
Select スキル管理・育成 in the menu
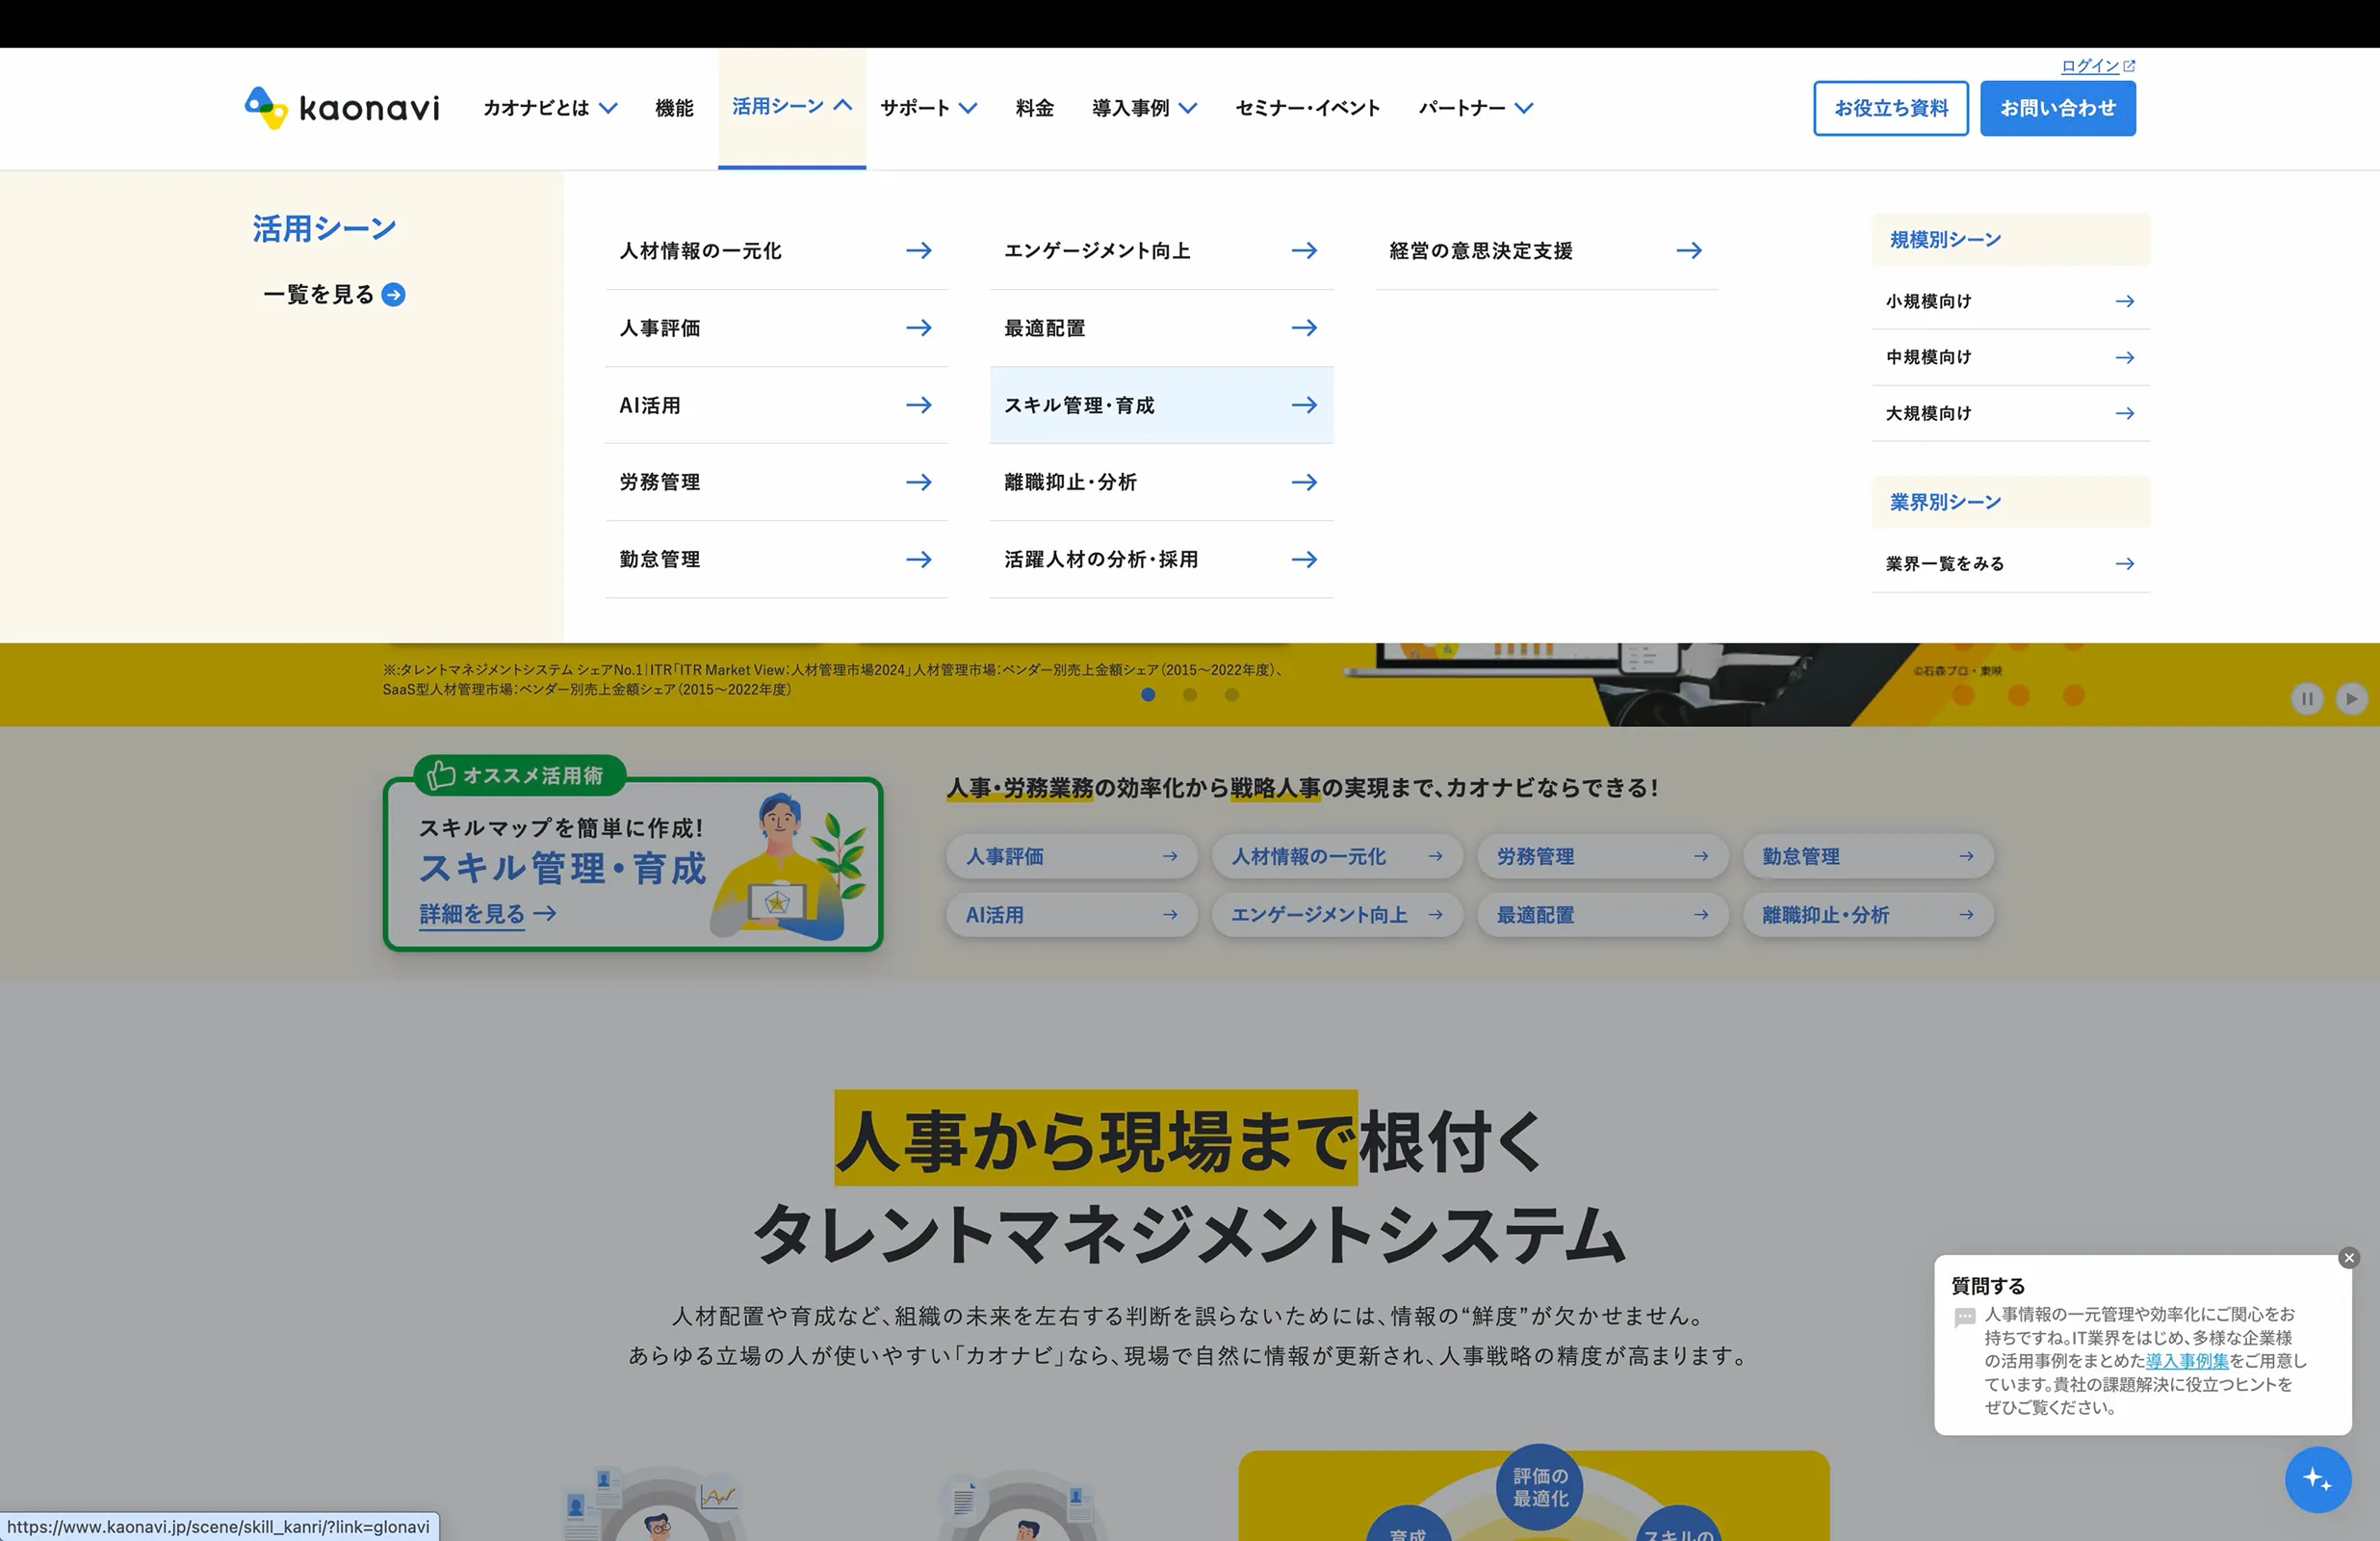1161,405
